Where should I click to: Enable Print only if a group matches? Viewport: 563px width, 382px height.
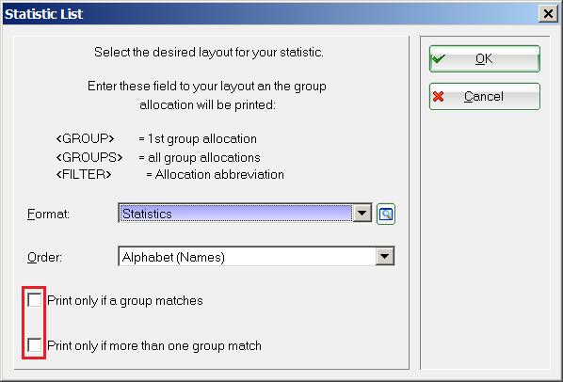tap(35, 300)
